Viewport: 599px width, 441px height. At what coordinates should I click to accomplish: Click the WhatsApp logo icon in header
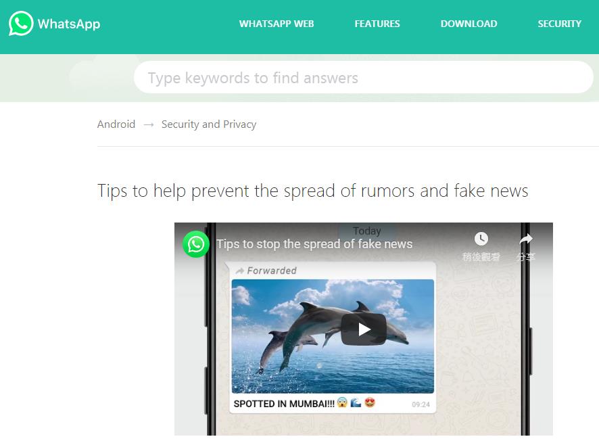coord(21,23)
